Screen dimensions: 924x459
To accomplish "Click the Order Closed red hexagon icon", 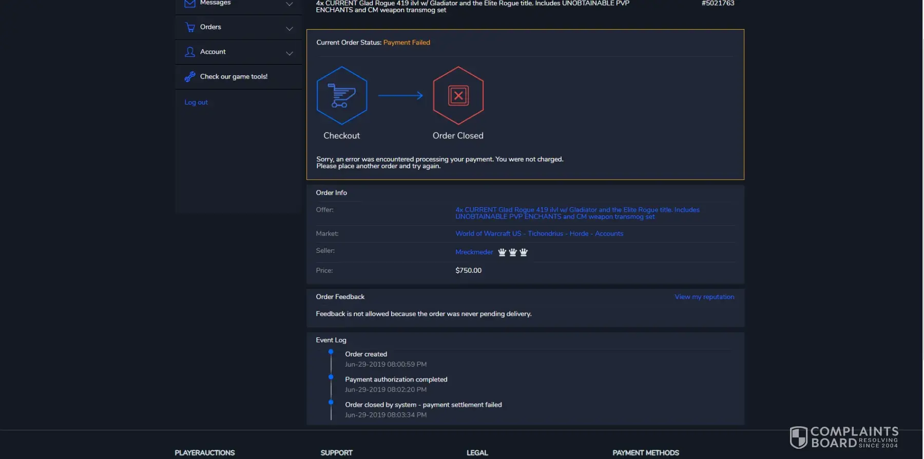I will [x=458, y=95].
